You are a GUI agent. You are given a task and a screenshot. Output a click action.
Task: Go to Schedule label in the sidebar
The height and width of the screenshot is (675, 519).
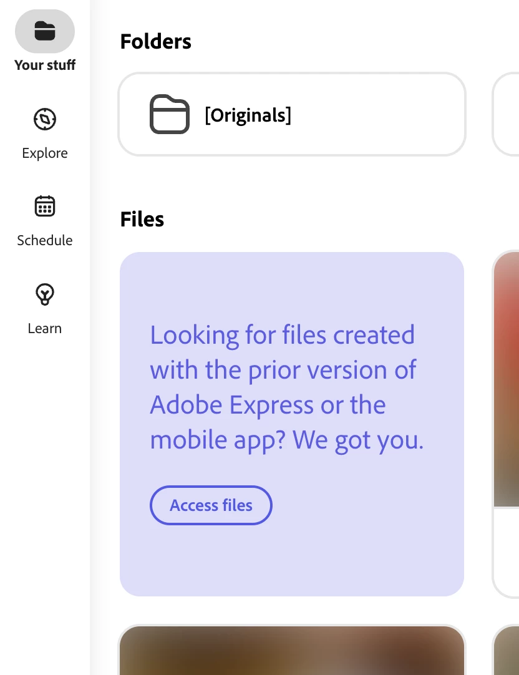pos(45,240)
